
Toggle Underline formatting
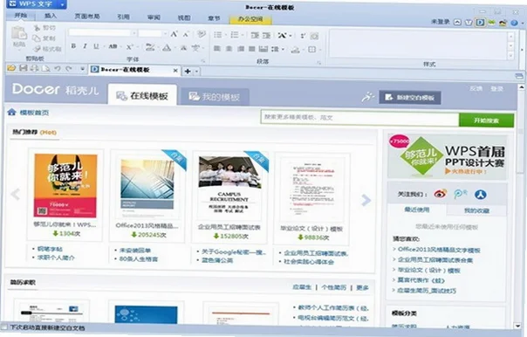tap(96, 46)
